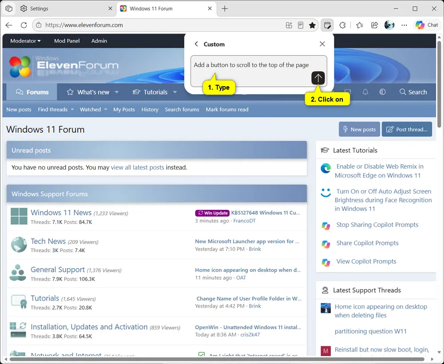Open the Favorites list icon
444x364 pixels.
[360, 25]
